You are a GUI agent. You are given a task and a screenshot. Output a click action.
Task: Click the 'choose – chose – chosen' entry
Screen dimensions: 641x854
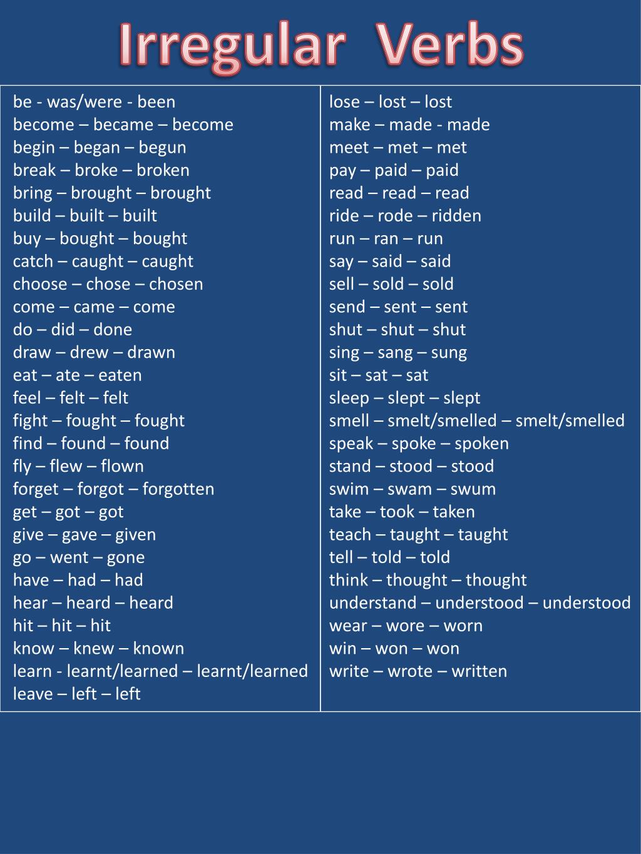(x=108, y=284)
